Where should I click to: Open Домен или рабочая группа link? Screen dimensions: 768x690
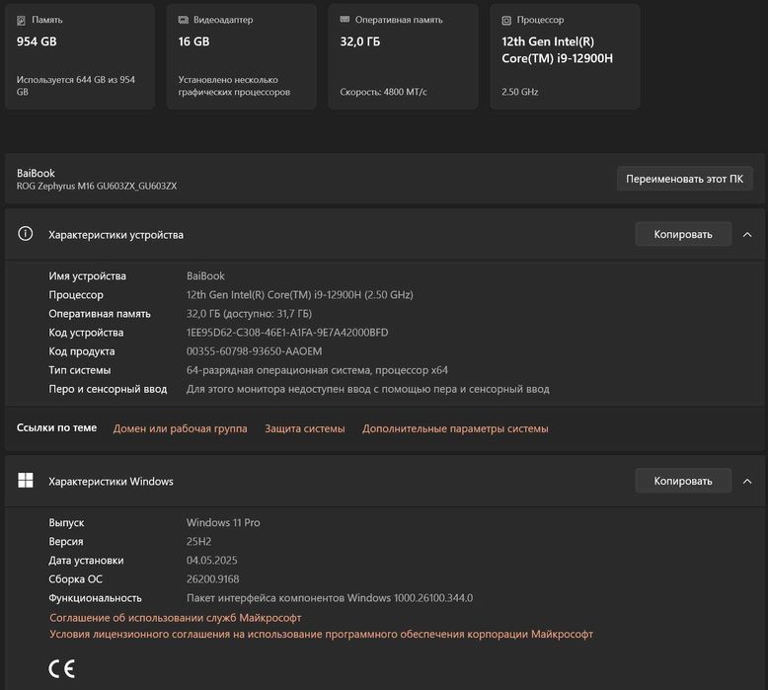[x=181, y=428]
